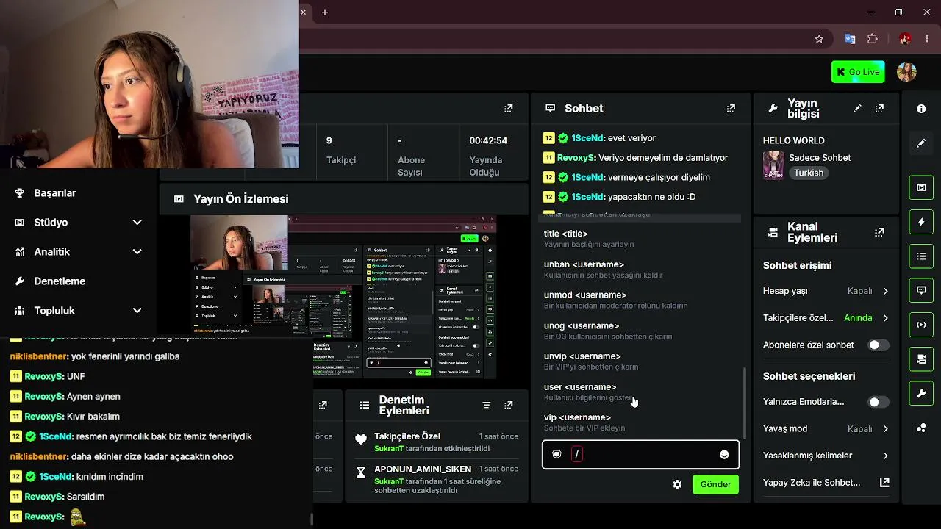The width and height of the screenshot is (941, 529).
Task: Bookmark this page with the star icon
Action: (x=819, y=39)
